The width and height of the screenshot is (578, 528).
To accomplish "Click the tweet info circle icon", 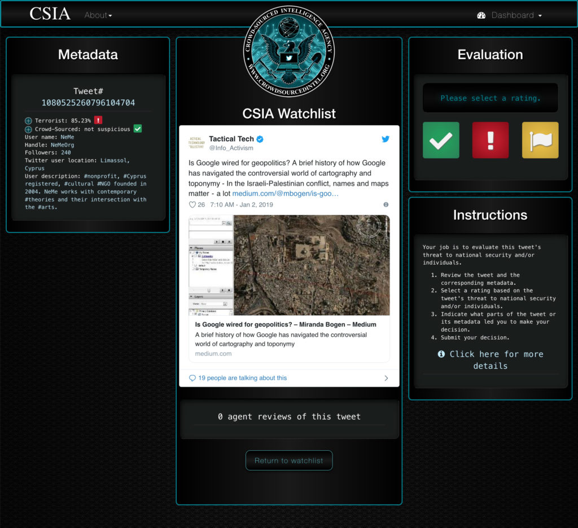I will pyautogui.click(x=386, y=205).
